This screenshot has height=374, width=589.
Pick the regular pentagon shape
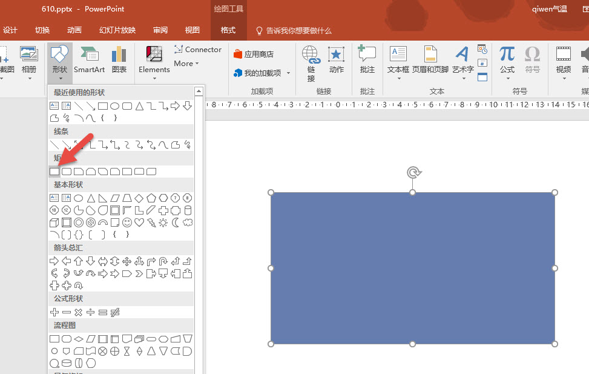click(x=151, y=198)
